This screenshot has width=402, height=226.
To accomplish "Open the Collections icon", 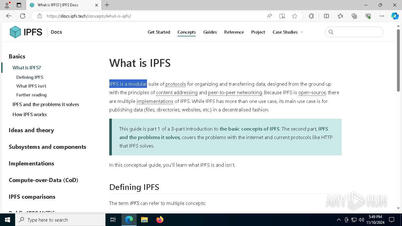I will click(354, 16).
